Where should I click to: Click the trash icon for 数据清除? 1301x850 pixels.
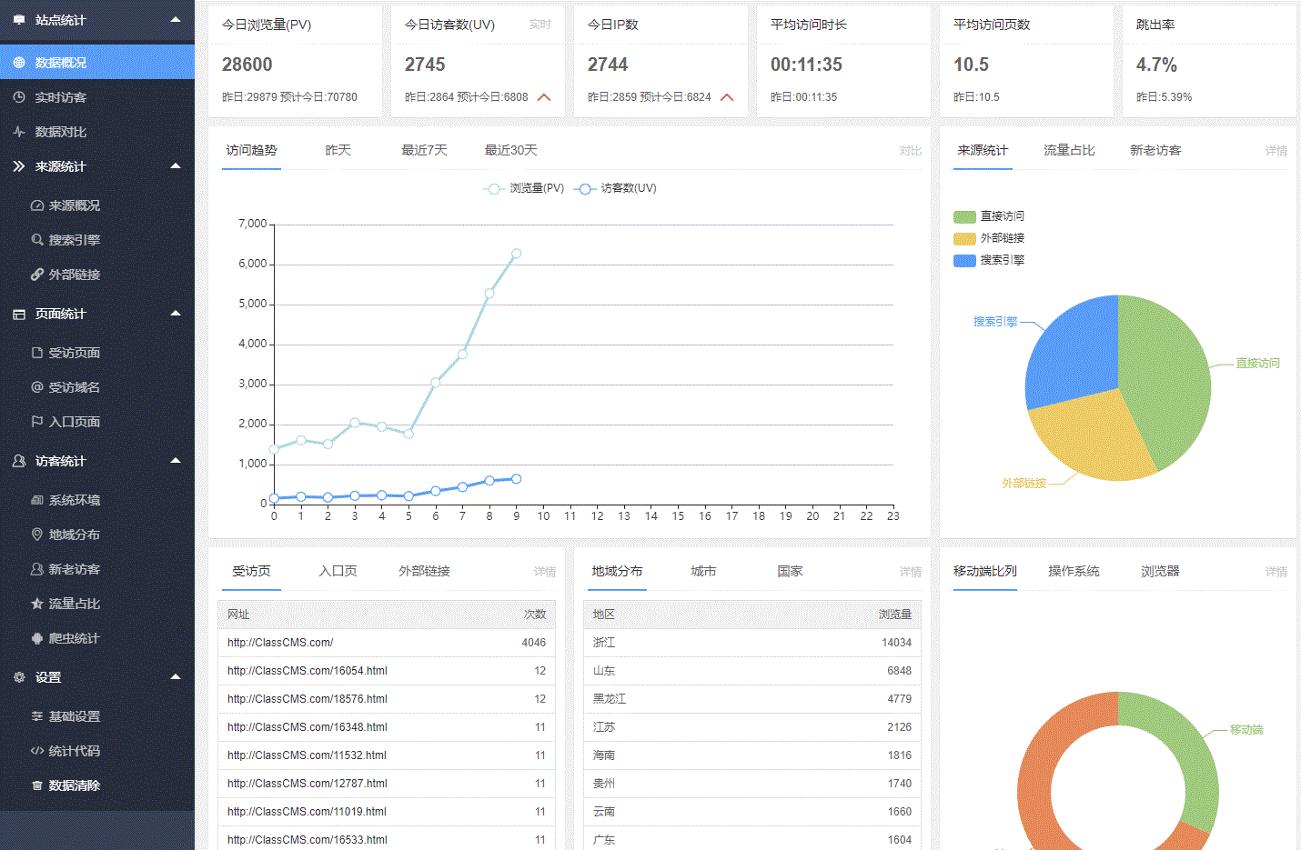pyautogui.click(x=37, y=785)
